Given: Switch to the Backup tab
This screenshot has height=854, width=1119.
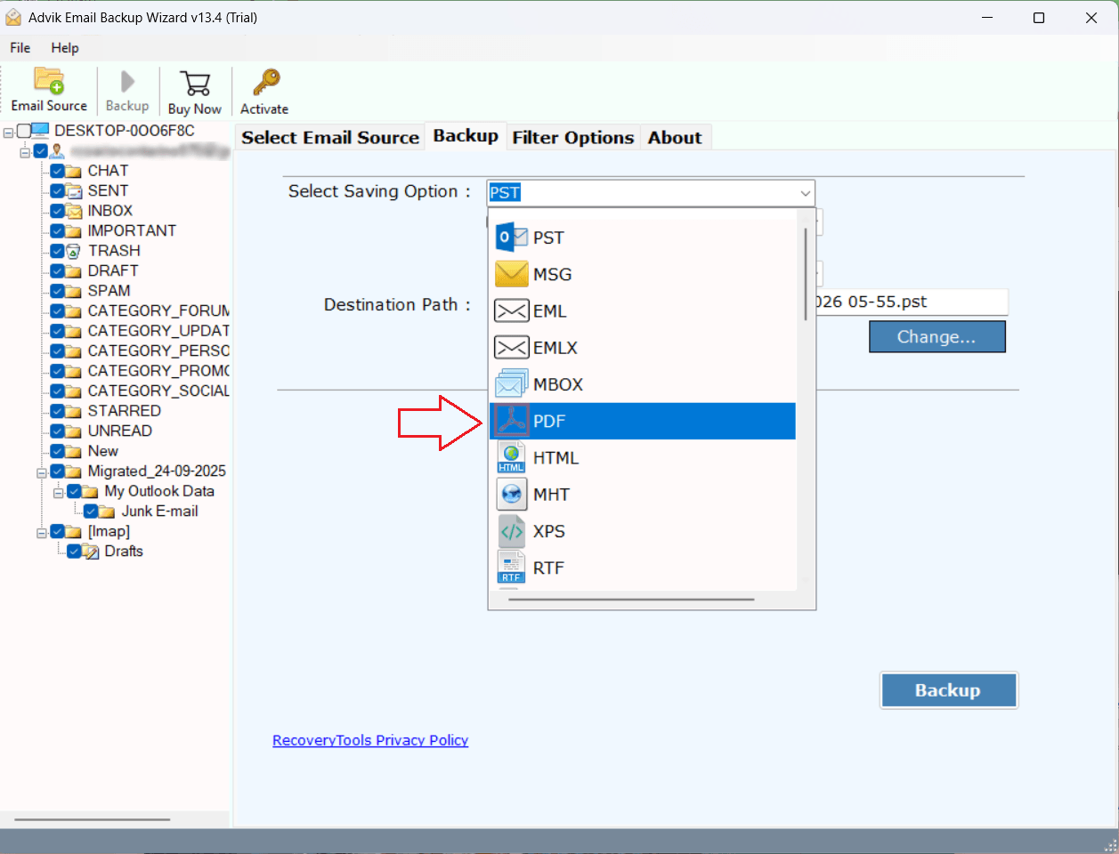Looking at the screenshot, I should point(466,135).
